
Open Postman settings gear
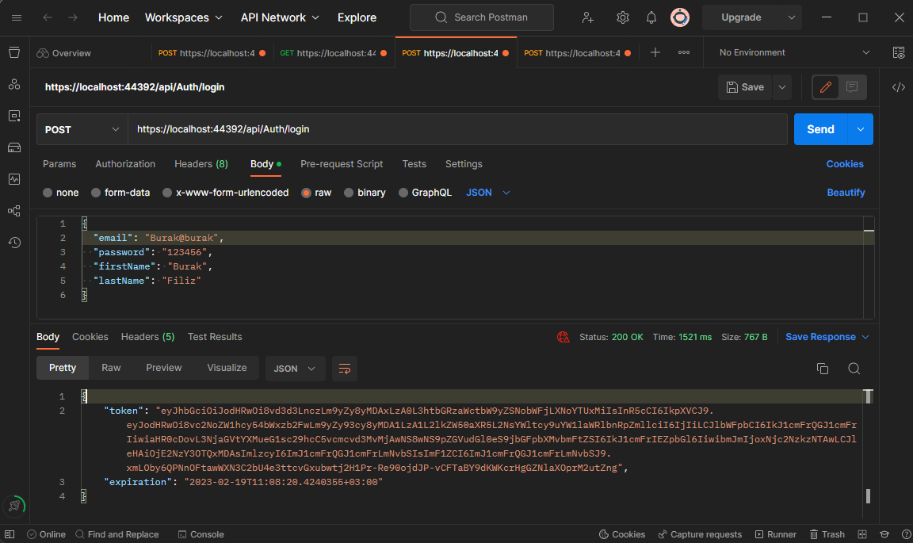pos(624,17)
